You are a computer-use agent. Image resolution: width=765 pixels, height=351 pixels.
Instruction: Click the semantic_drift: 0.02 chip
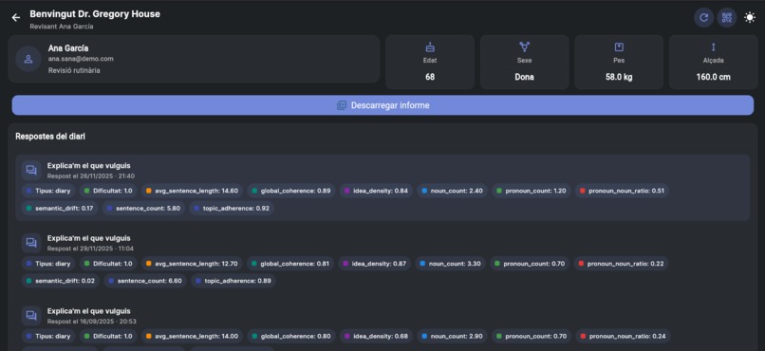click(61, 281)
